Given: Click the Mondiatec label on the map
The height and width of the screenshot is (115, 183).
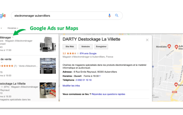Looking at the screenshot, I should (162, 47).
